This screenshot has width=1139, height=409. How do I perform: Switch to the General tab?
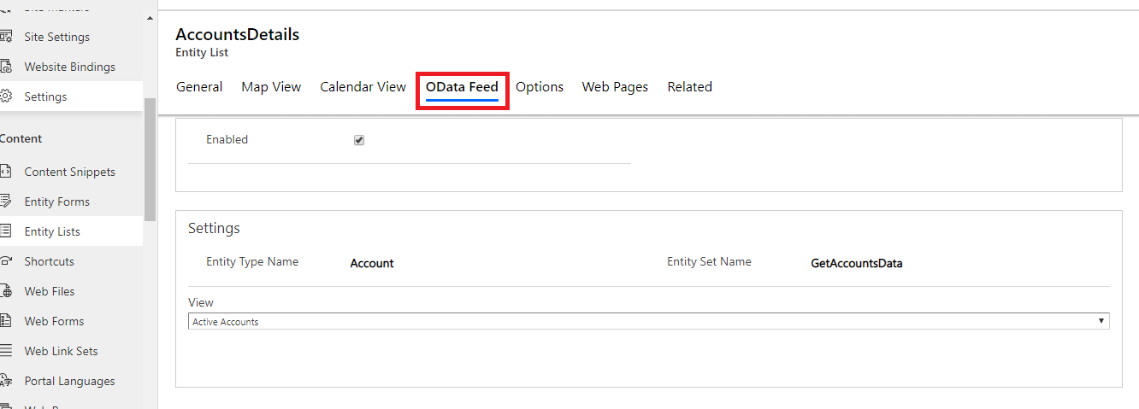click(199, 87)
